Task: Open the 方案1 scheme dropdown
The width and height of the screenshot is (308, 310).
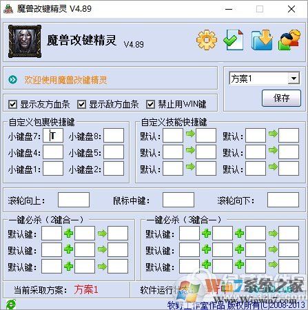Action: [294, 79]
